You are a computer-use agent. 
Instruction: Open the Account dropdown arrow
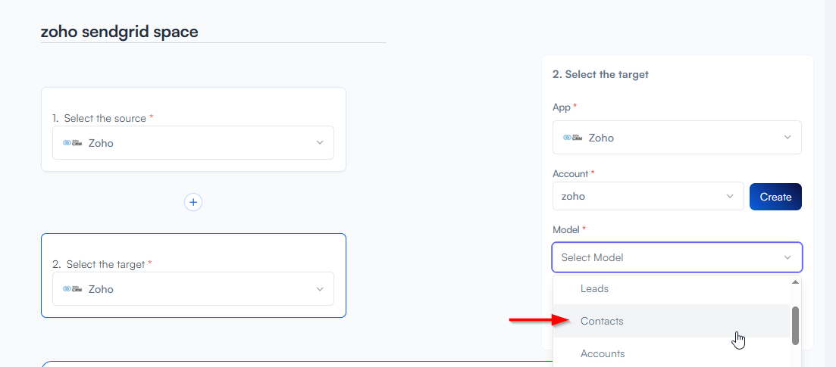click(x=730, y=196)
